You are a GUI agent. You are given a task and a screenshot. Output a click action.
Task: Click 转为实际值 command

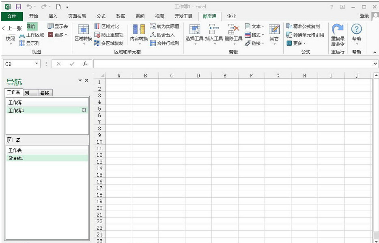pos(165,26)
